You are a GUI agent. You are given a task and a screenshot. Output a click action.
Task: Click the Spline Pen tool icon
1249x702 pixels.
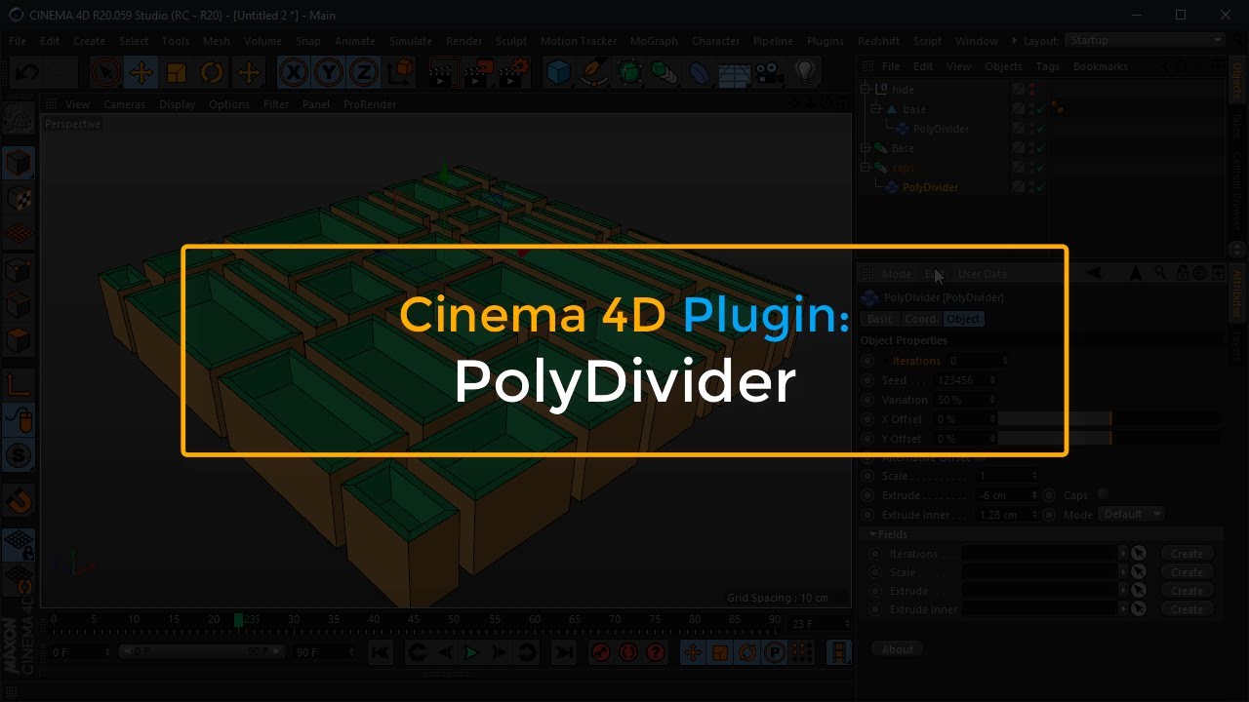(593, 72)
